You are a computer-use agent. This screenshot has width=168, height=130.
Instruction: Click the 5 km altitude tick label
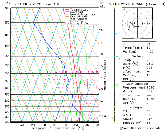(x=102, y=66)
